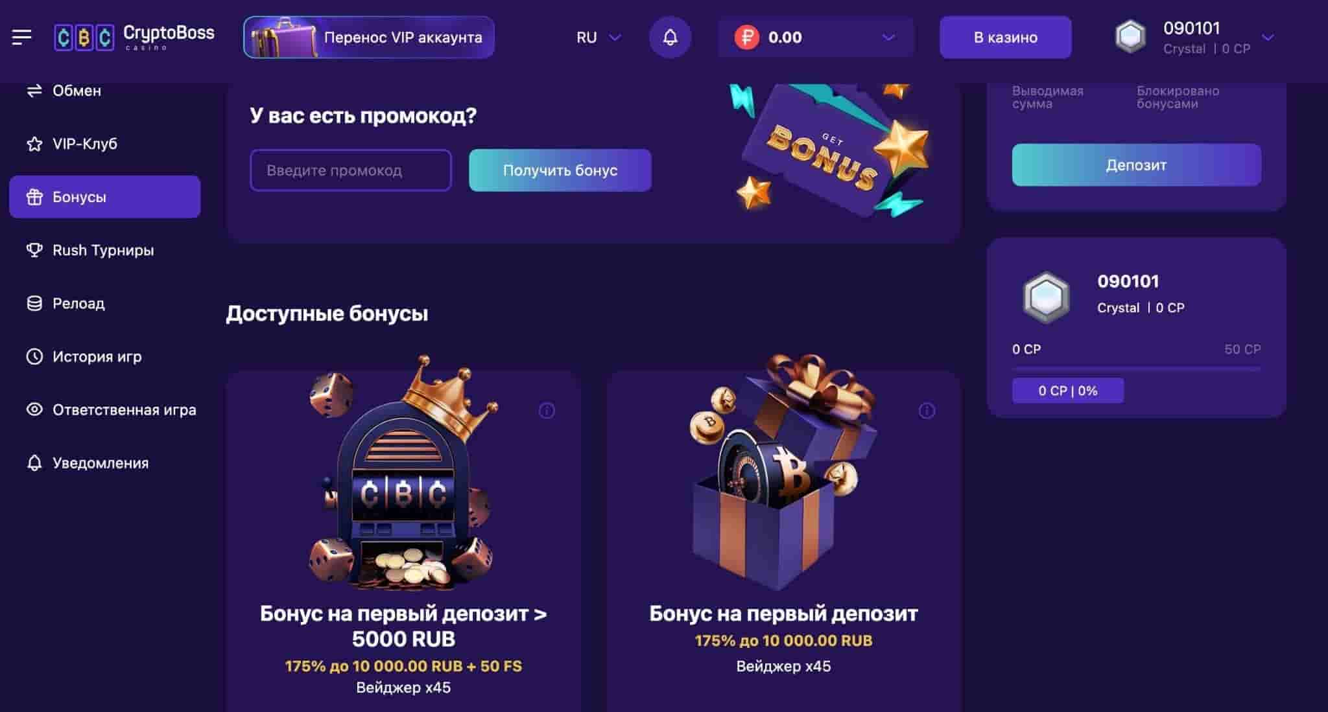Click the Получить бонус button
Screen dimensions: 1328x712
(560, 170)
